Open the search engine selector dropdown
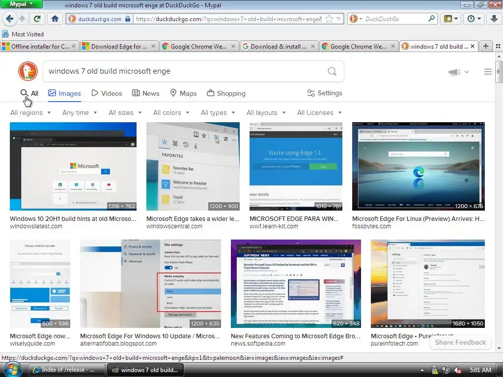 [356, 19]
